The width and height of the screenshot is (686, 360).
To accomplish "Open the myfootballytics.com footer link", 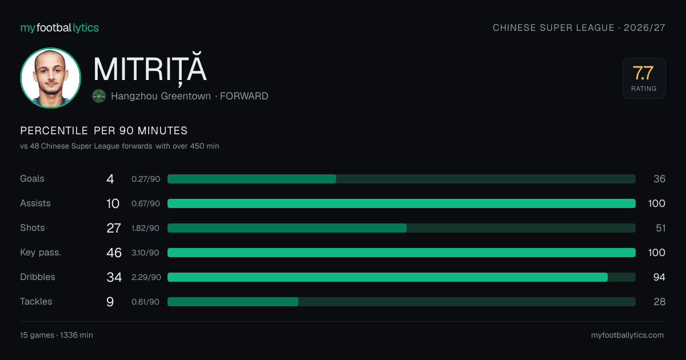I will (x=628, y=335).
